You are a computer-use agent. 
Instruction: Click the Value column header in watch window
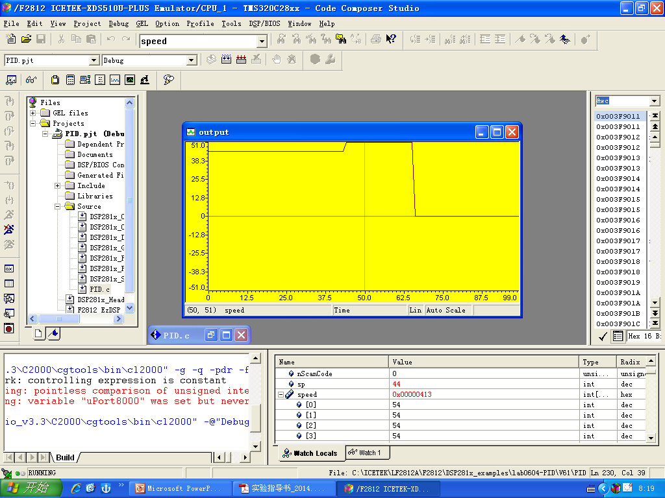pos(484,362)
